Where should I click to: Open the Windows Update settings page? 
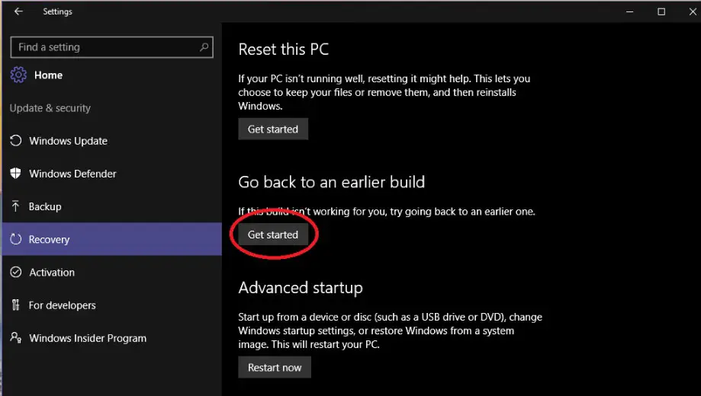[68, 141]
